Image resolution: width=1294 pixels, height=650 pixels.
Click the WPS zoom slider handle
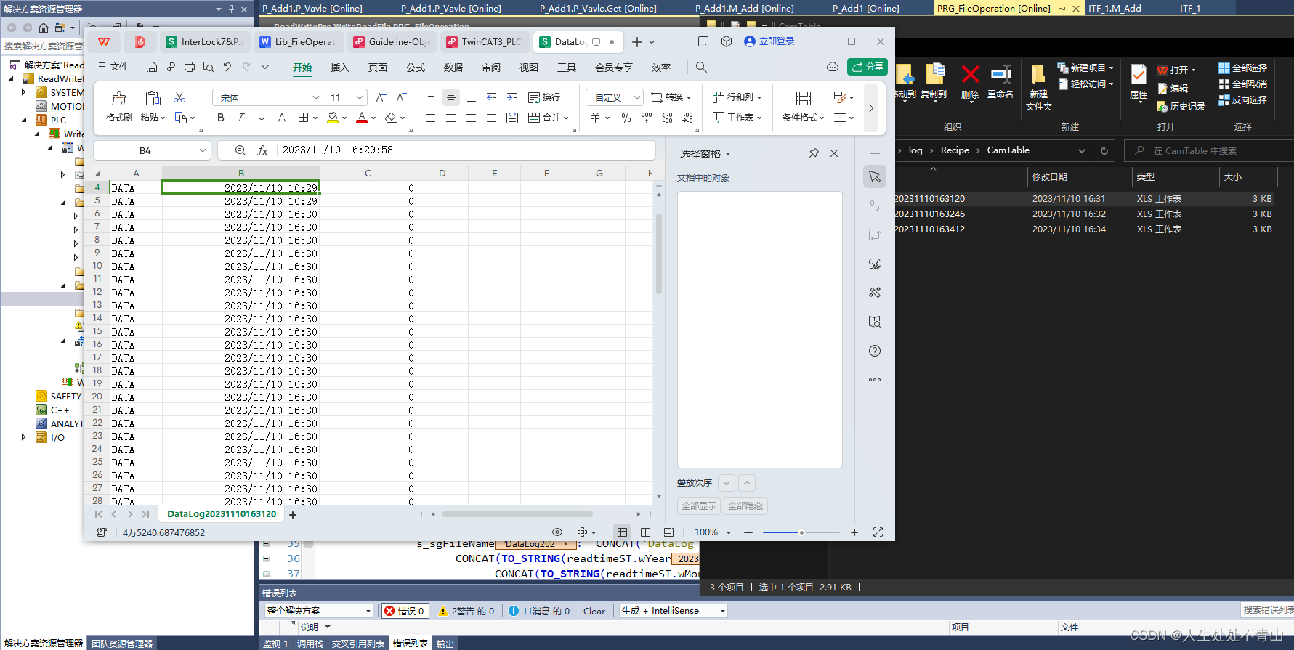(x=801, y=532)
